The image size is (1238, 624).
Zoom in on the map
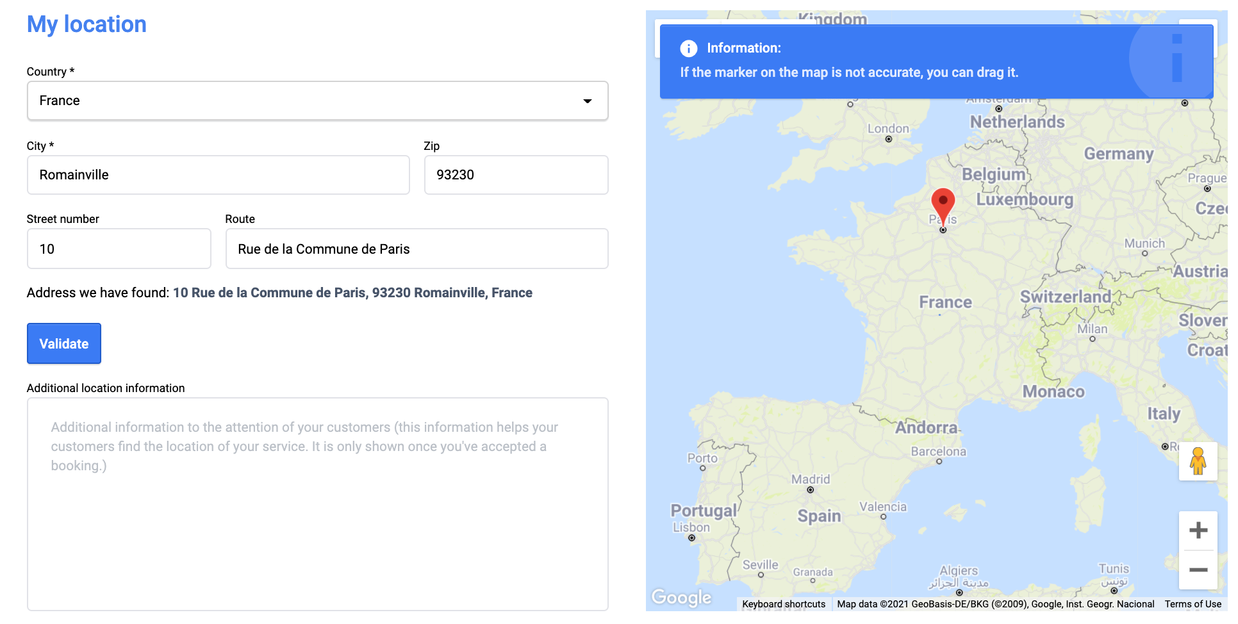[x=1197, y=530]
